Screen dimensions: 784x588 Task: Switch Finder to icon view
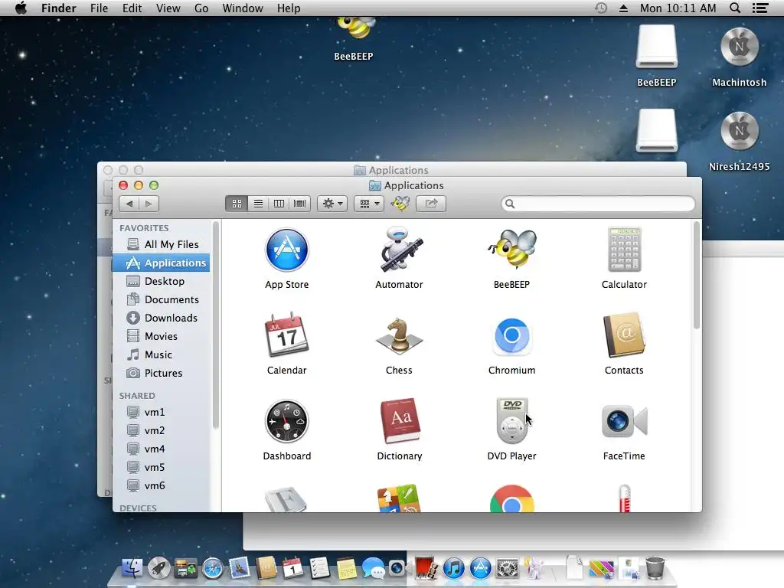coord(237,204)
